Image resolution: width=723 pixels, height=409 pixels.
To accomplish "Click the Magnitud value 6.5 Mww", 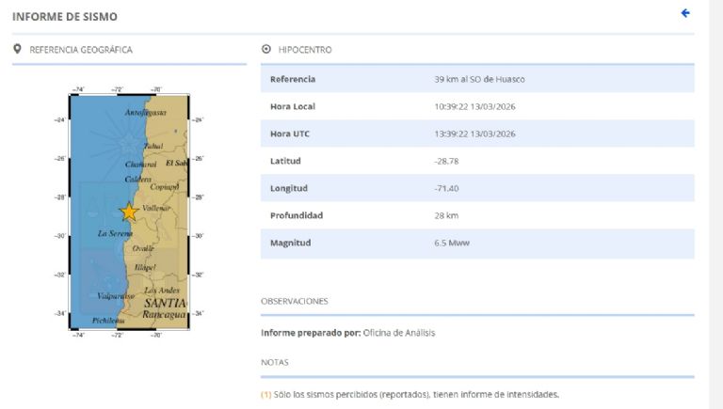I will [x=454, y=243].
